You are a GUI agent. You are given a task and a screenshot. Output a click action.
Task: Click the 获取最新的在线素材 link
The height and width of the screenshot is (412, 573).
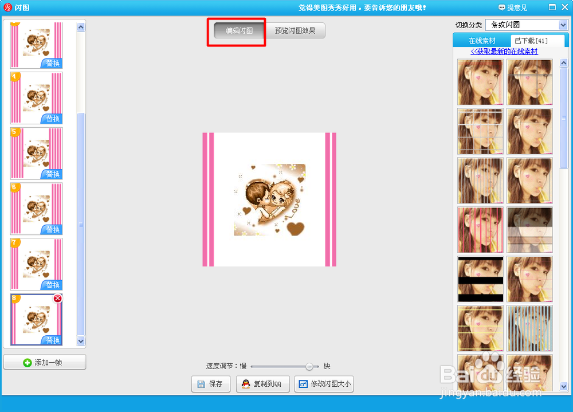[x=504, y=52]
